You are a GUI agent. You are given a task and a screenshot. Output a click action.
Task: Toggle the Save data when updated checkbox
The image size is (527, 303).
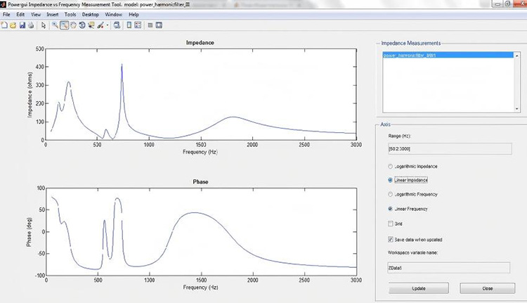point(390,240)
